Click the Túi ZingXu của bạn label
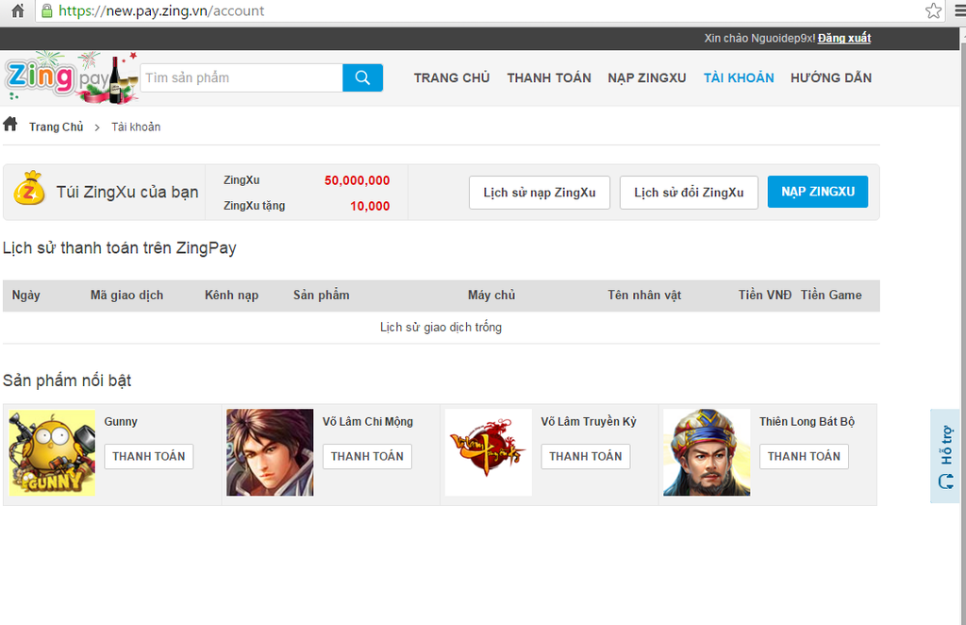The height and width of the screenshot is (625, 966). 127,192
